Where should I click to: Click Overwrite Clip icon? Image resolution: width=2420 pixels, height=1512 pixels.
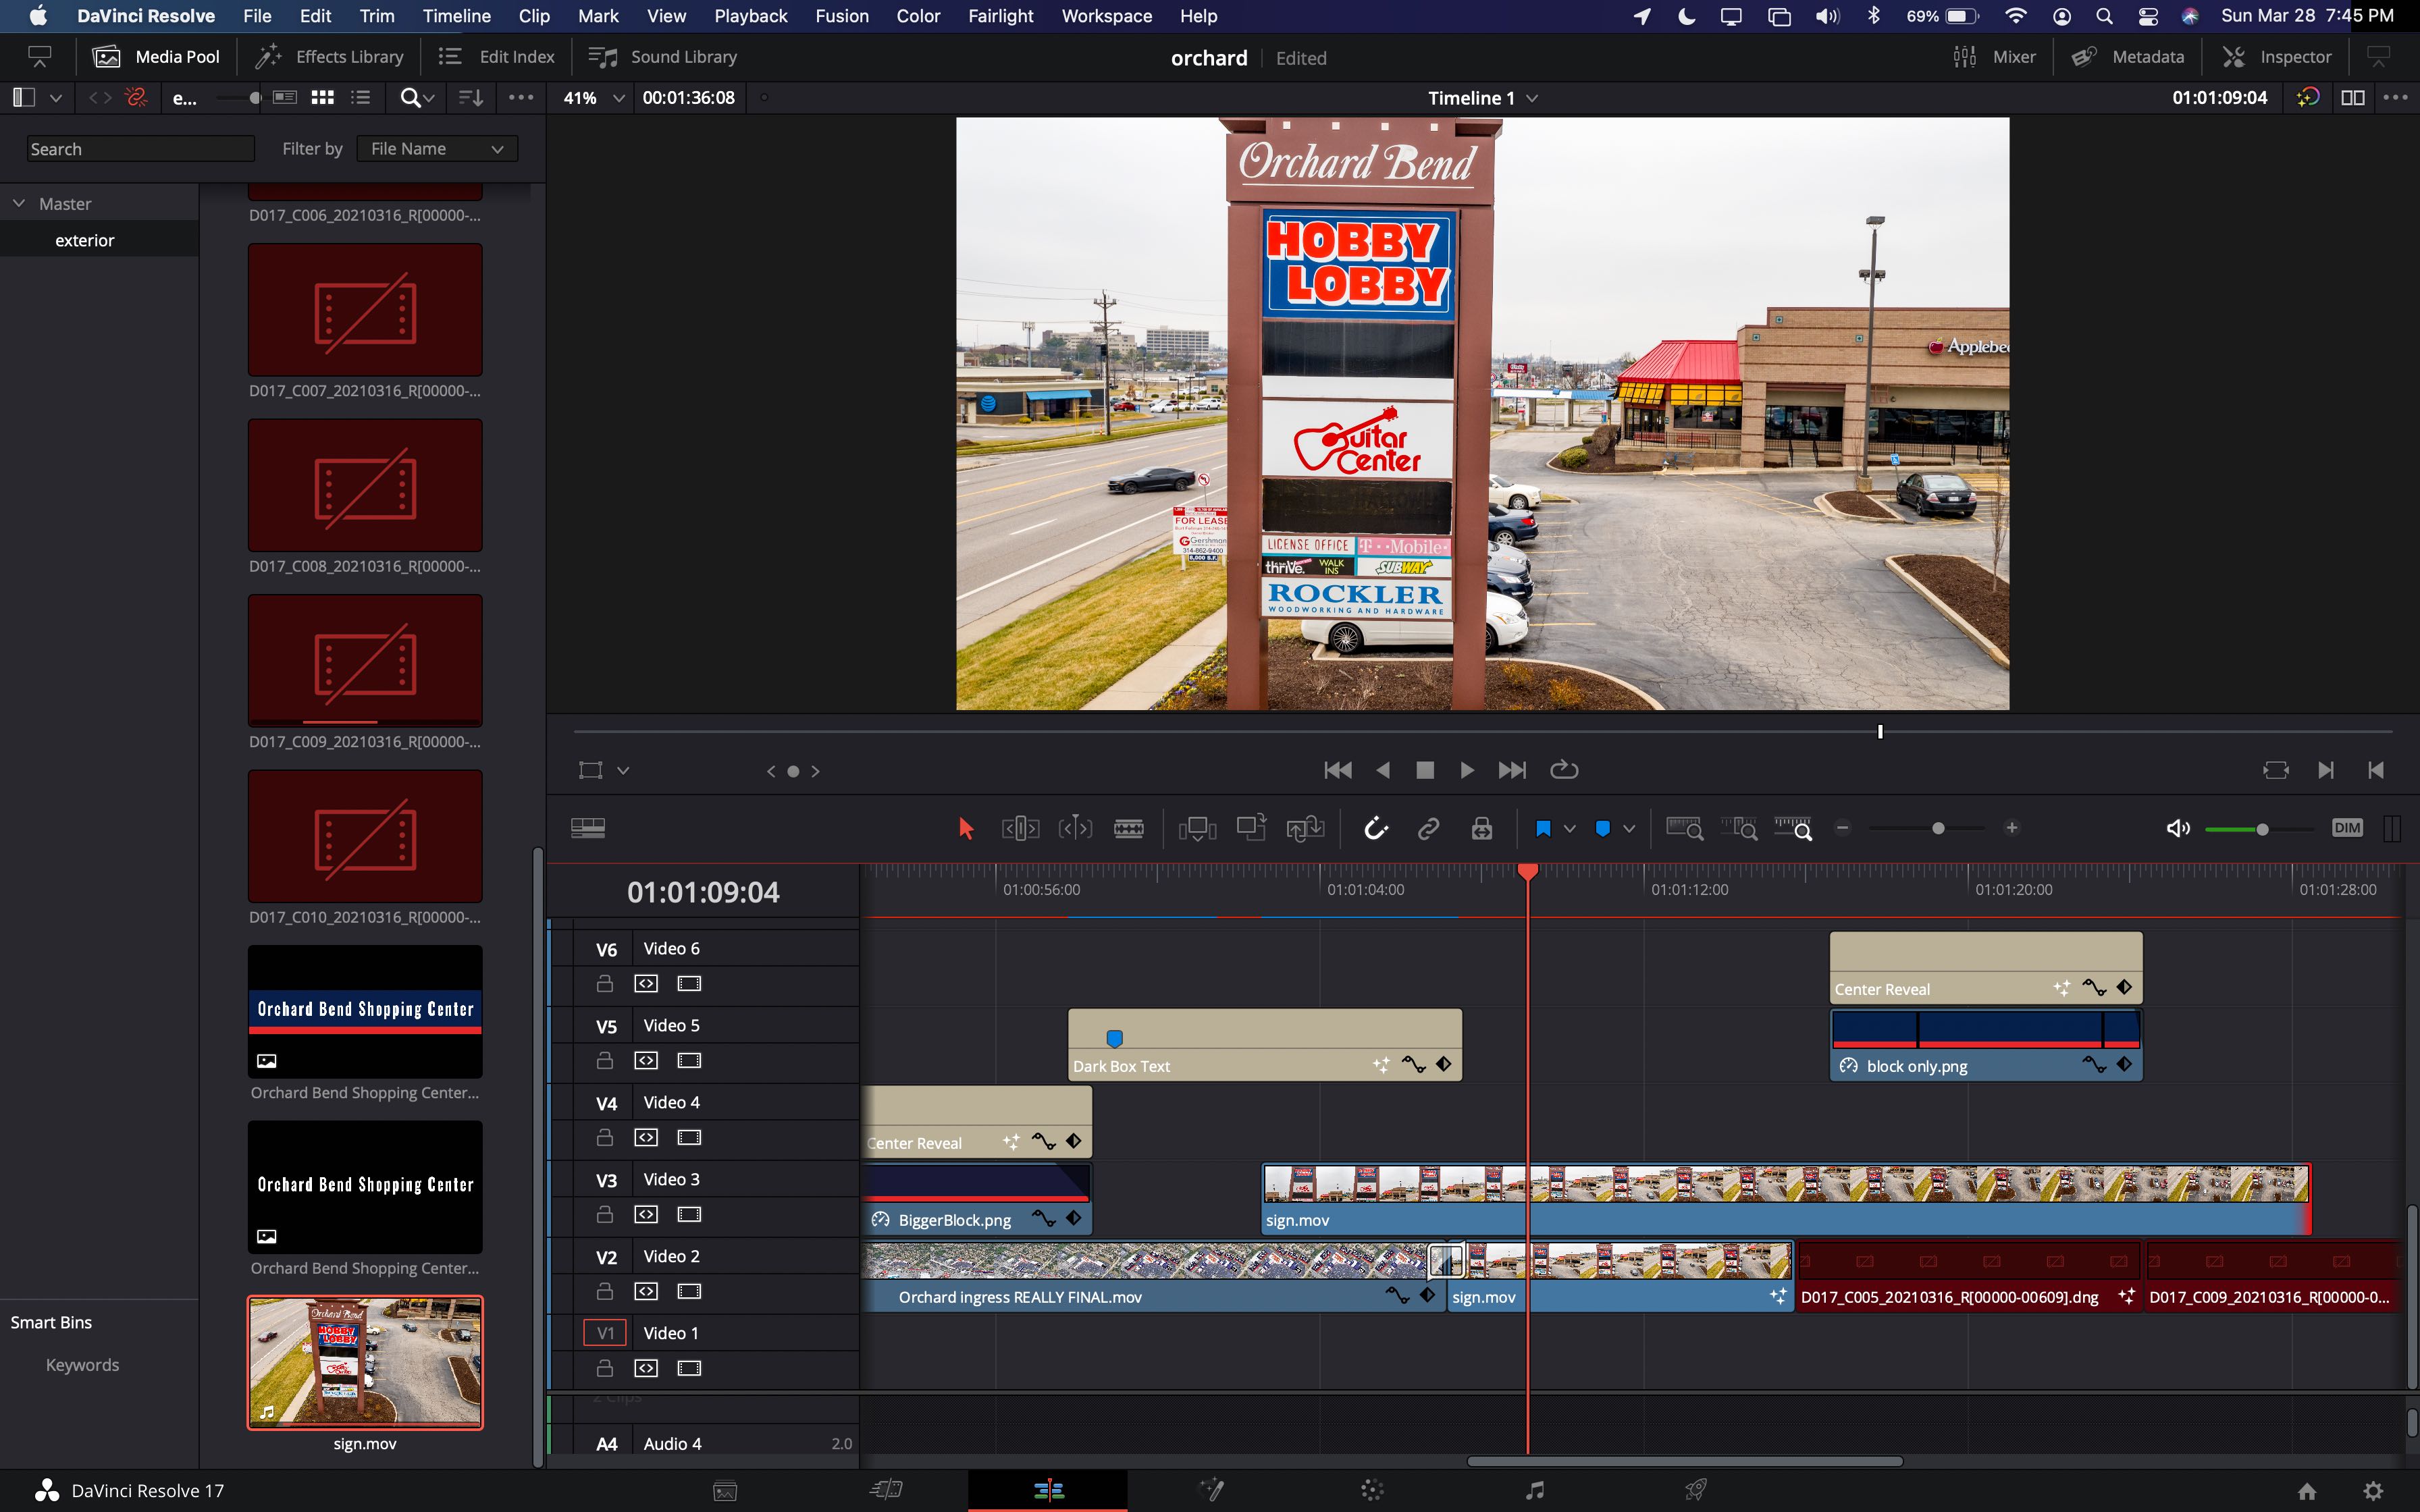point(1251,828)
